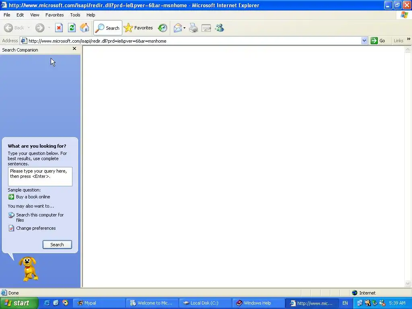The height and width of the screenshot is (309, 412).
Task: Click the green arrow beside Buy a book online
Action: tap(11, 197)
